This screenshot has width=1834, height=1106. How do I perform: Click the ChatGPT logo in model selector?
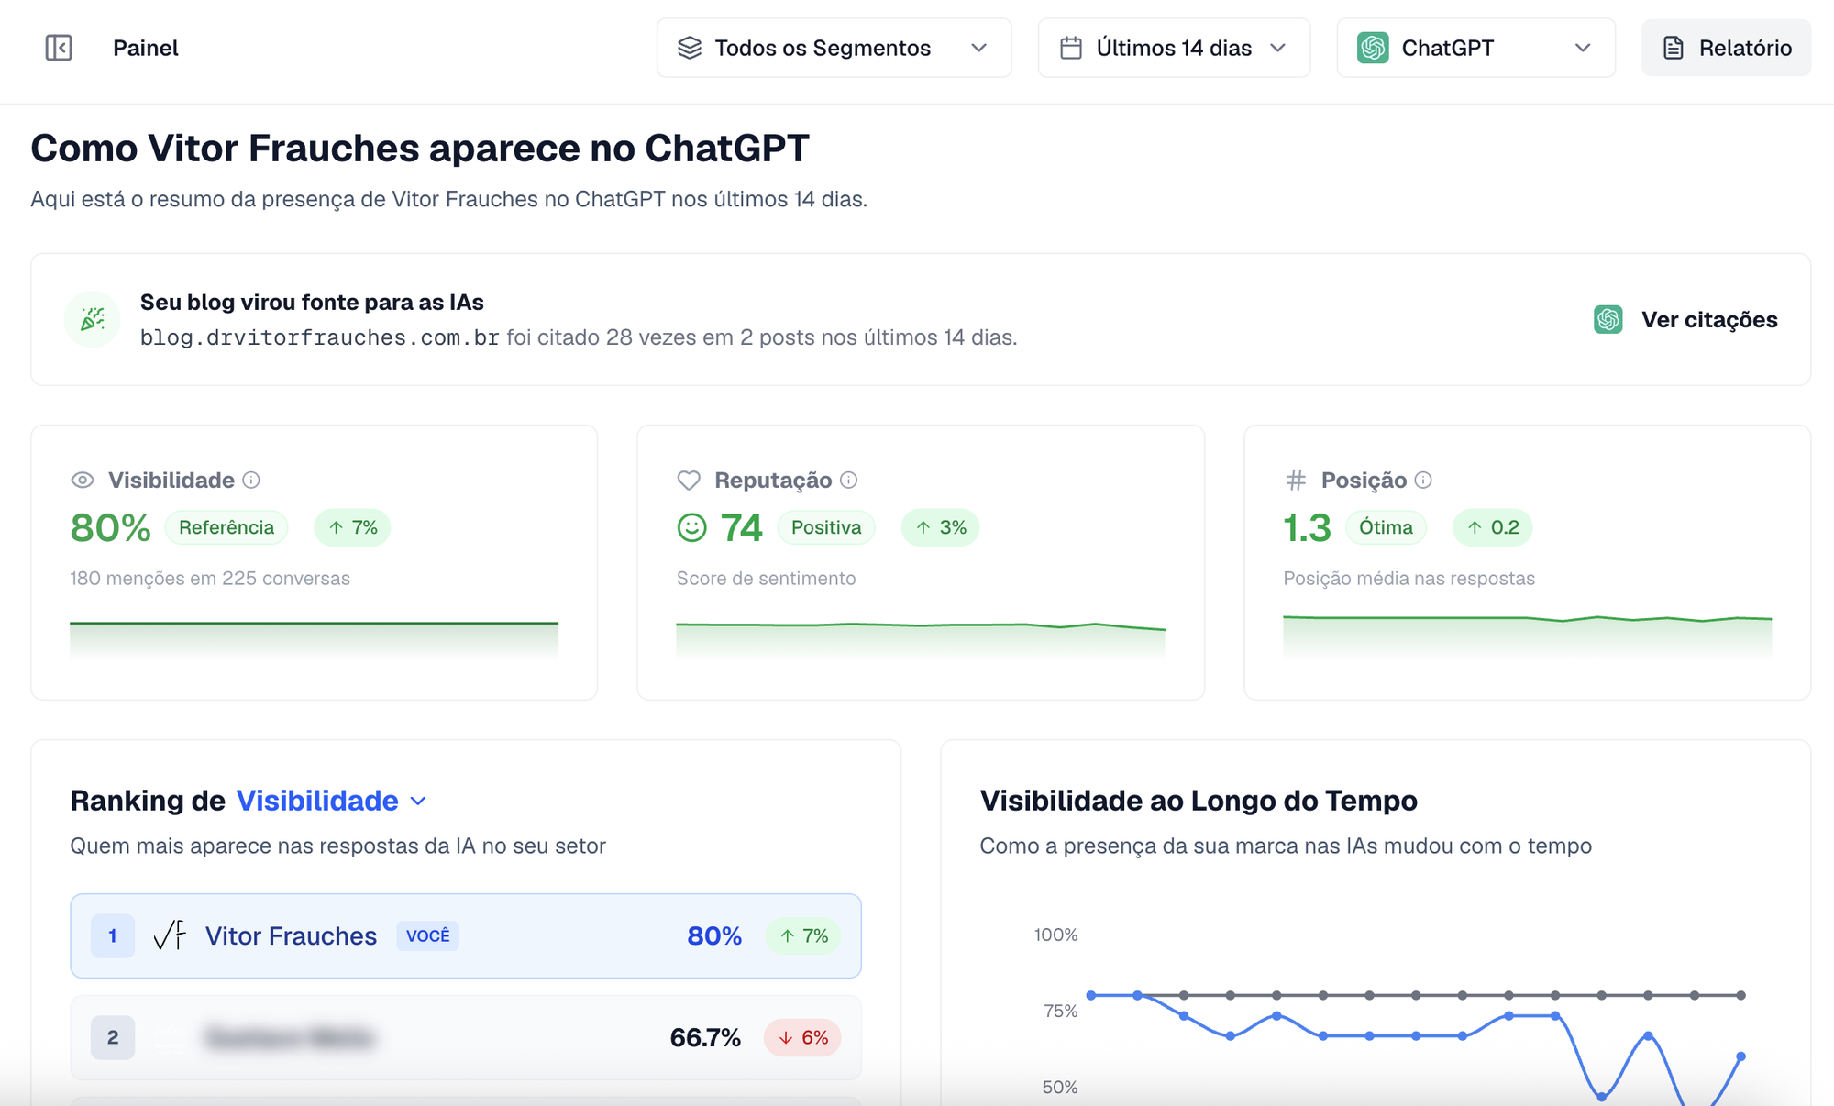[1373, 48]
